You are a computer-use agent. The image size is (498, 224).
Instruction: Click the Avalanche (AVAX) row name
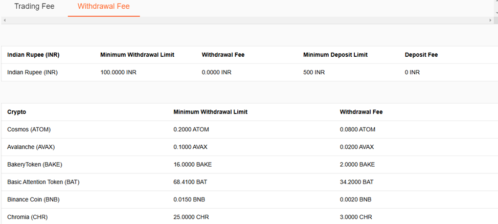[31, 147]
